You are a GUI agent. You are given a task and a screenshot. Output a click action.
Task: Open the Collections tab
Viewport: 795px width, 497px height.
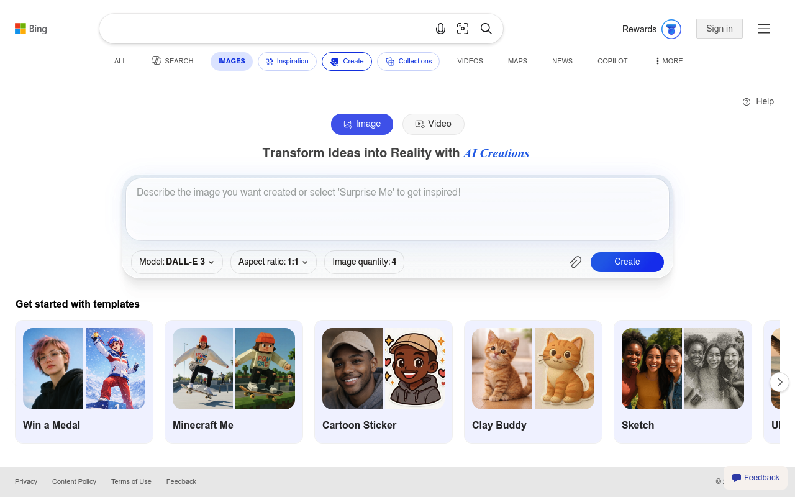click(x=409, y=62)
